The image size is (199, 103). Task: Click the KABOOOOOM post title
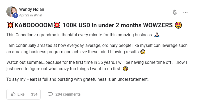tap(94, 25)
